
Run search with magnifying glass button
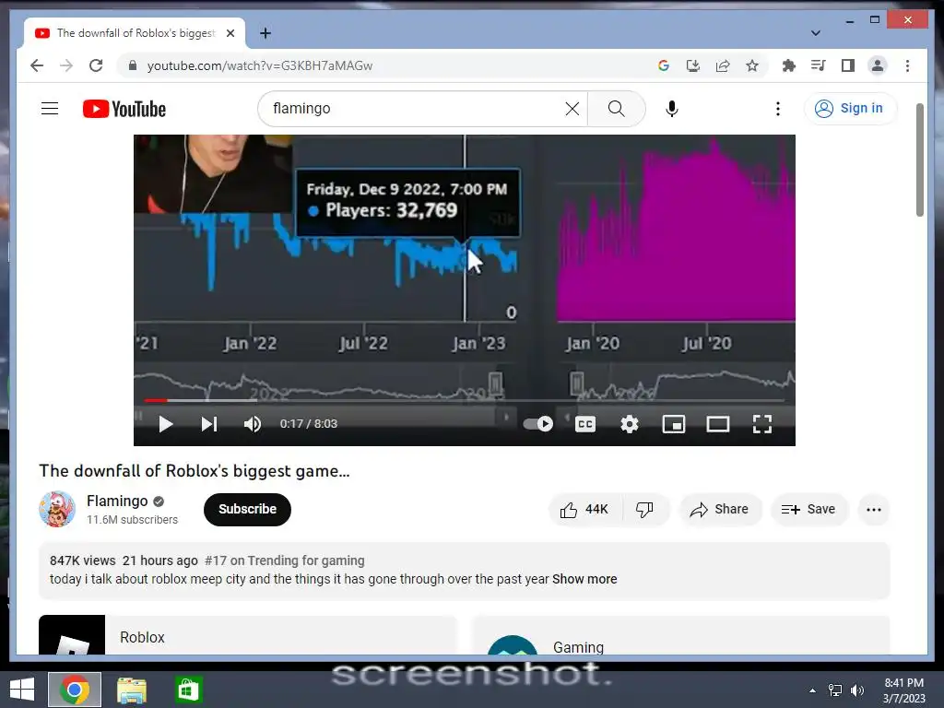point(616,109)
